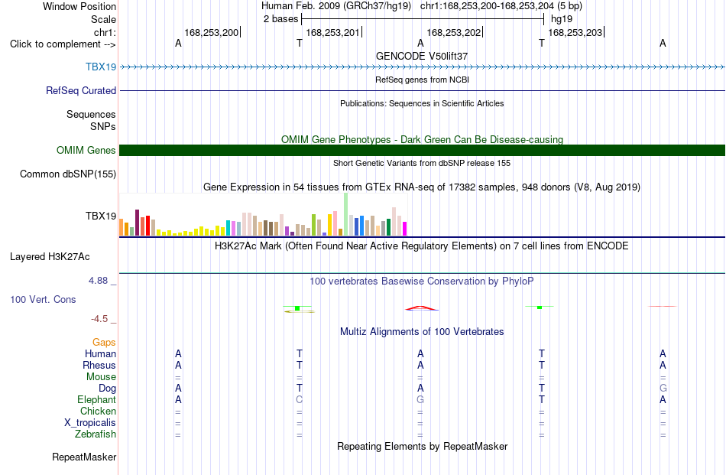Click the RepeatMasker track label
This screenshot has width=726, height=475.
(x=84, y=457)
